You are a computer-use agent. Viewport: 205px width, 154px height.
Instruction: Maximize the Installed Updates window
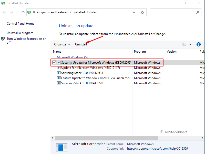pos(187,3)
